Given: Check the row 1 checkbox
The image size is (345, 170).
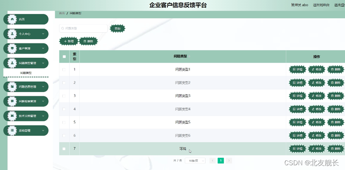Looking at the screenshot, I should 64,70.
